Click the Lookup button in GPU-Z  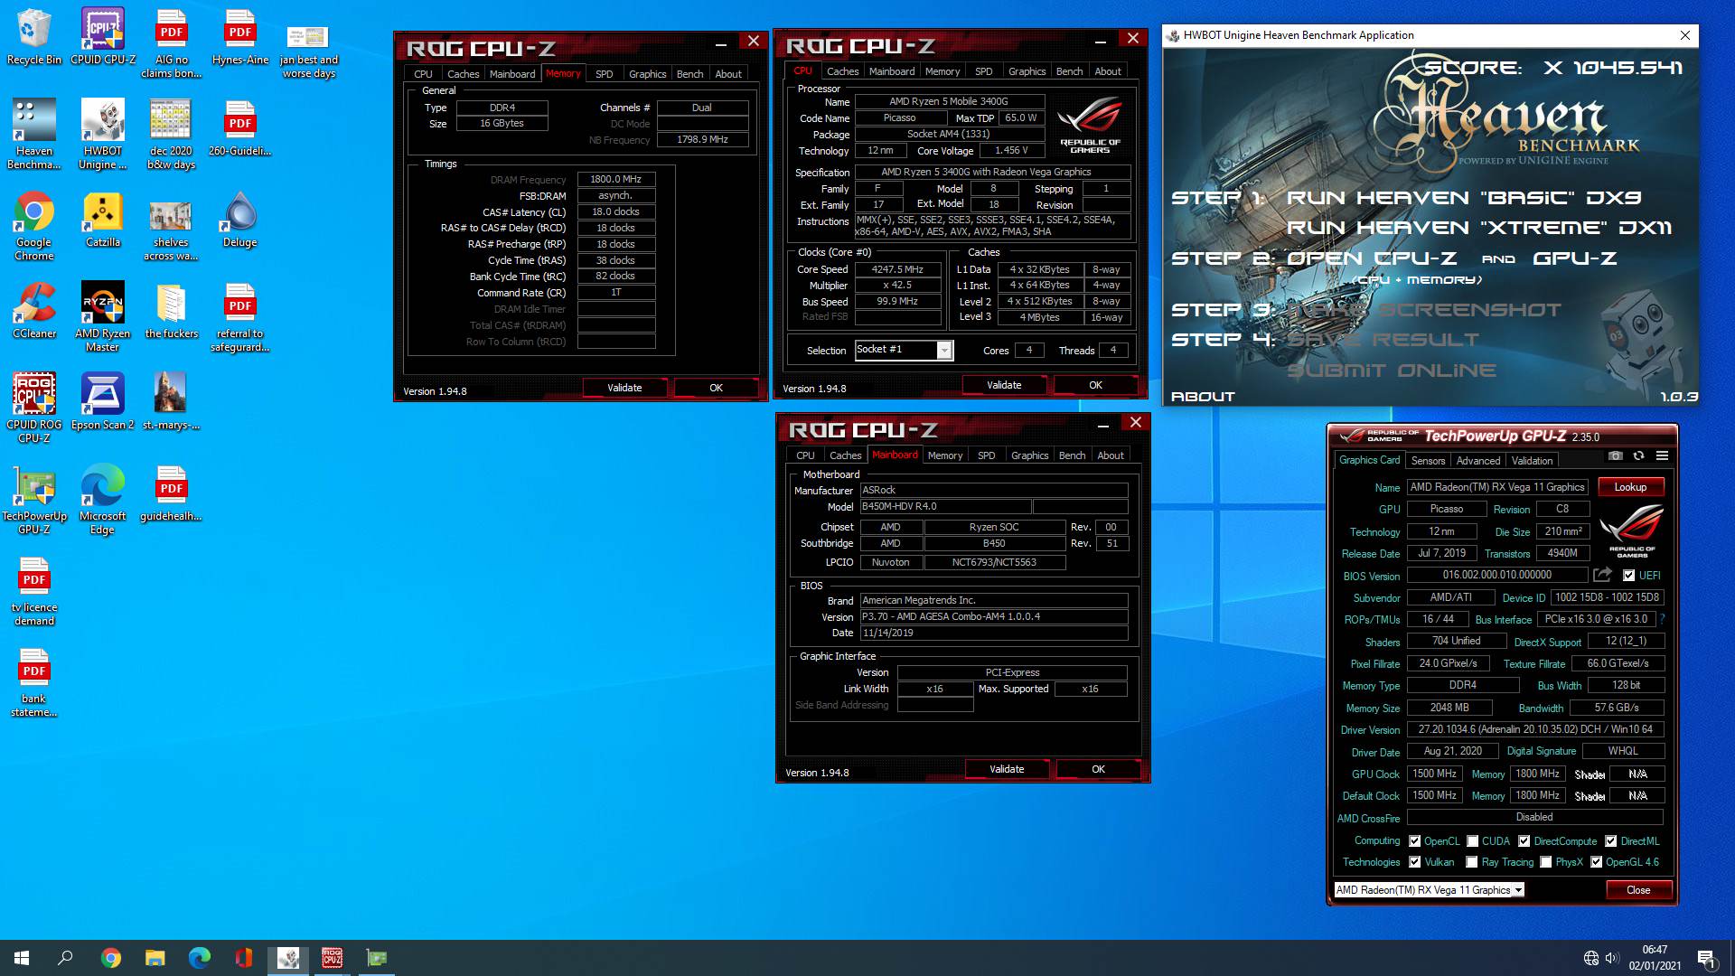click(x=1630, y=487)
